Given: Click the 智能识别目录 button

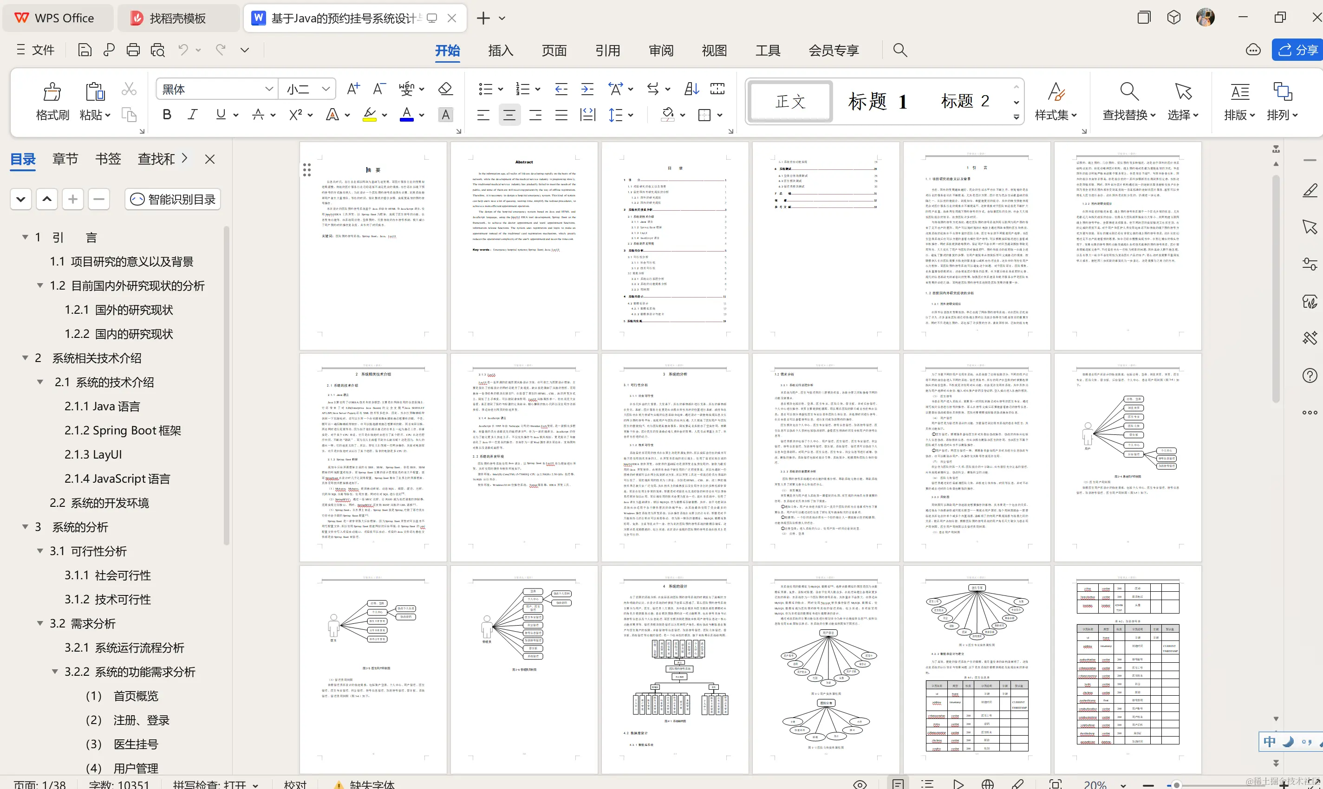Looking at the screenshot, I should click(x=173, y=200).
